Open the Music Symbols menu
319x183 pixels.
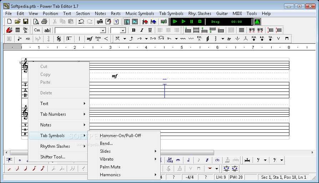click(x=140, y=14)
